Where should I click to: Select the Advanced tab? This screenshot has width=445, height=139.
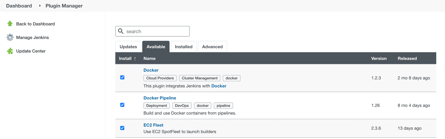tap(212, 47)
